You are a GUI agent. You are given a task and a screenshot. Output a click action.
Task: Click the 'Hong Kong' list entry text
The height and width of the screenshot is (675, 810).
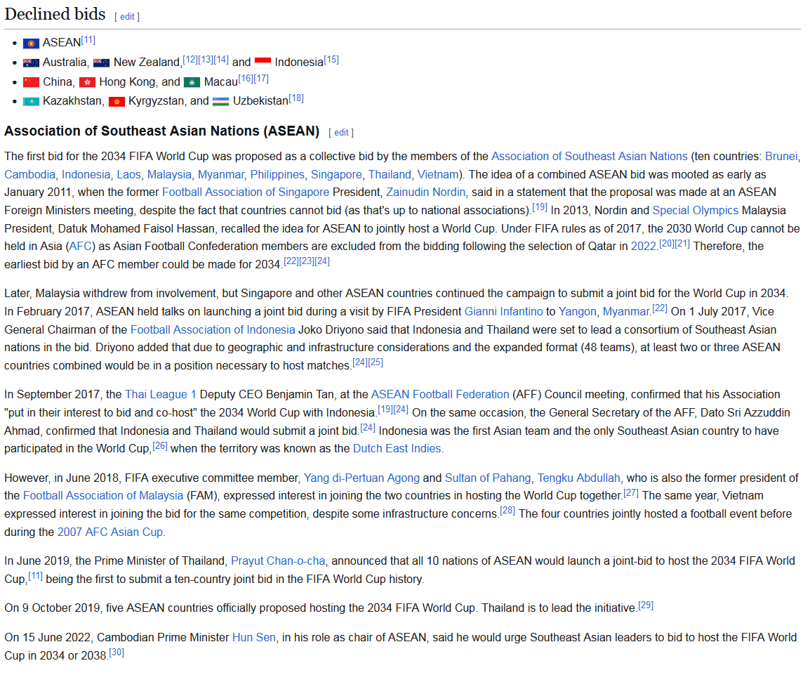point(127,82)
